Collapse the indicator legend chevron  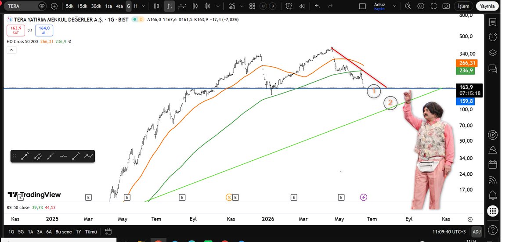click(12, 50)
